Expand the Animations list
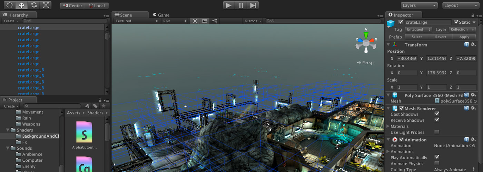The height and width of the screenshot is (172, 483). pos(388,151)
